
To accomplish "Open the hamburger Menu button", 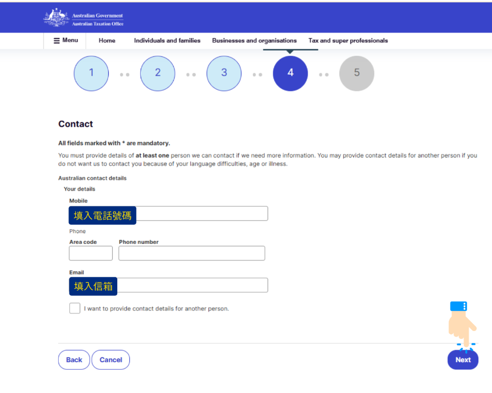I will pos(65,40).
